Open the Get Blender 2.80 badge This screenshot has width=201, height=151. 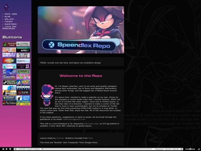tap(9, 50)
